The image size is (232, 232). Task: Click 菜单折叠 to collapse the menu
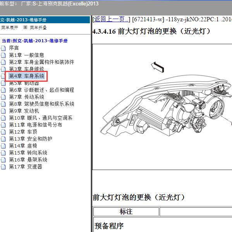click(38, 27)
